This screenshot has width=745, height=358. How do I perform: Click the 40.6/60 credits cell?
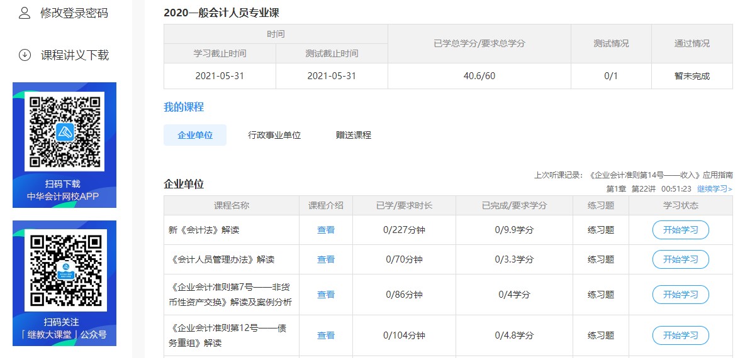pyautogui.click(x=479, y=76)
